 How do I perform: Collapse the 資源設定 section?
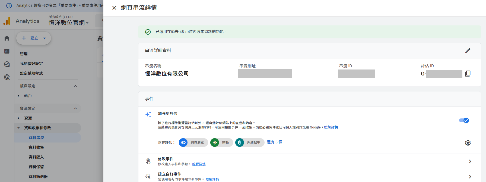pyautogui.click(x=75, y=108)
